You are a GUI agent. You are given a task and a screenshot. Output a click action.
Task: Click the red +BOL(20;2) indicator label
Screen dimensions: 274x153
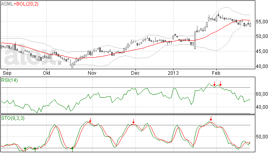click(x=26, y=4)
